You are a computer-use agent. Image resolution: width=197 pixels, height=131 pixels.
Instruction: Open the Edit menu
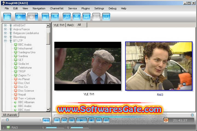tap(15, 8)
